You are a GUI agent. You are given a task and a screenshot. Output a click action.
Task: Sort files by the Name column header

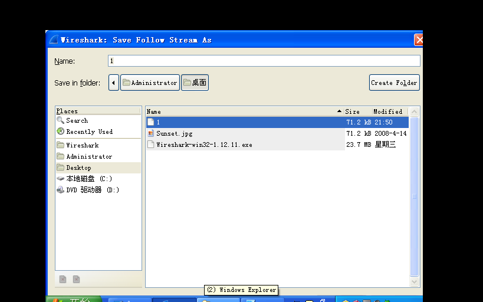(x=245, y=111)
